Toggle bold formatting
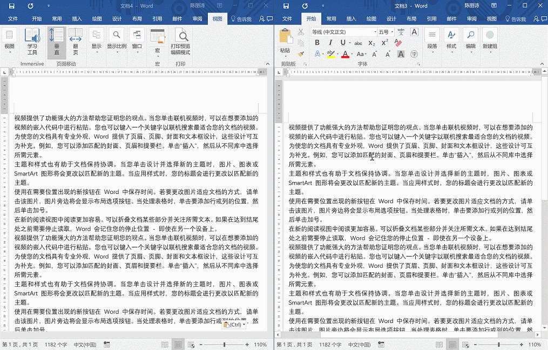 pos(317,43)
